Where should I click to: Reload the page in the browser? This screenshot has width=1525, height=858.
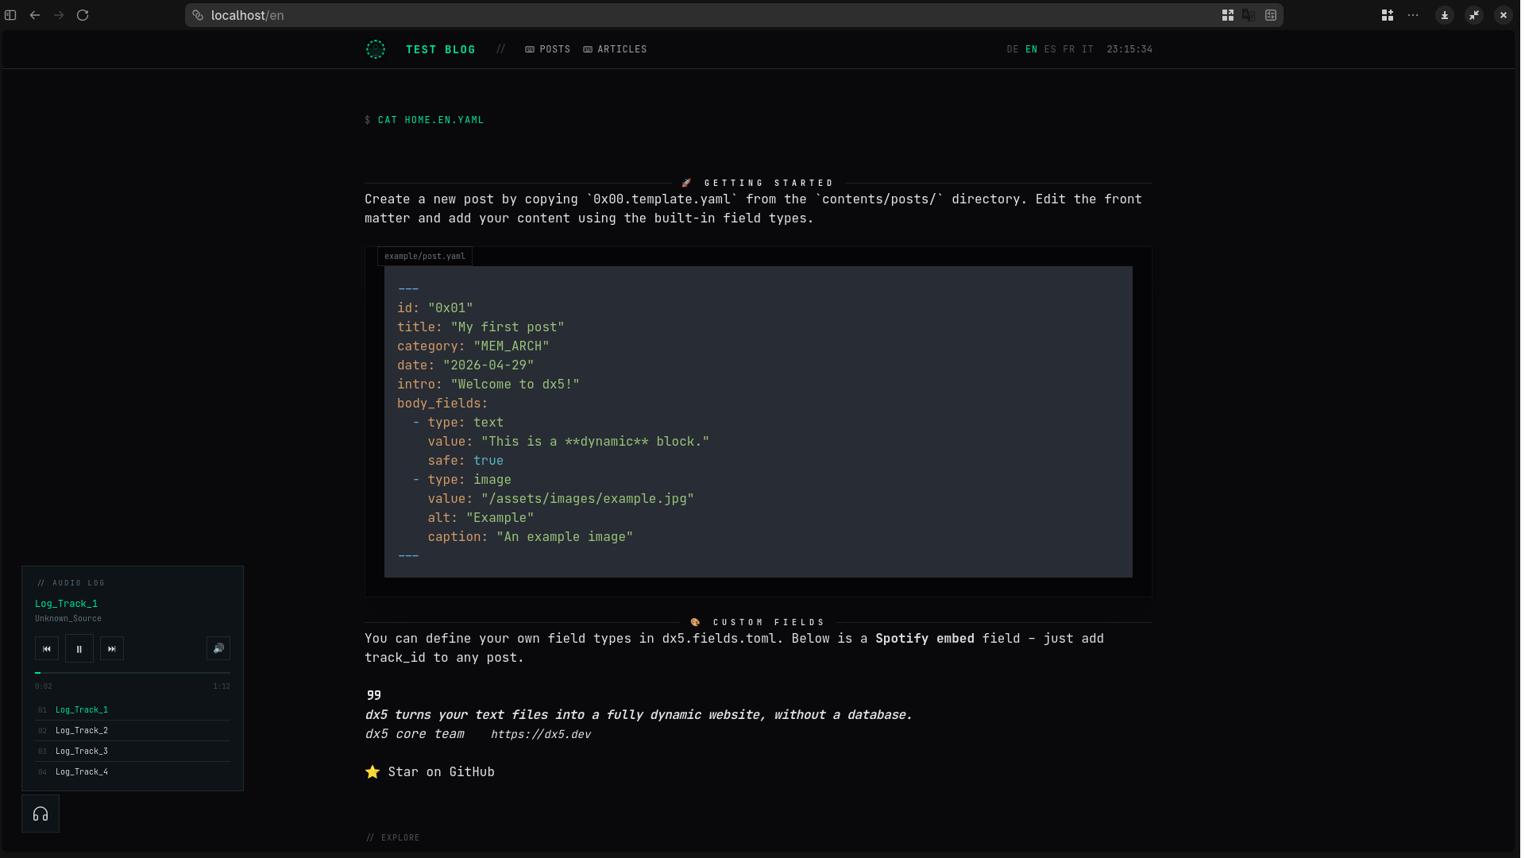point(83,15)
